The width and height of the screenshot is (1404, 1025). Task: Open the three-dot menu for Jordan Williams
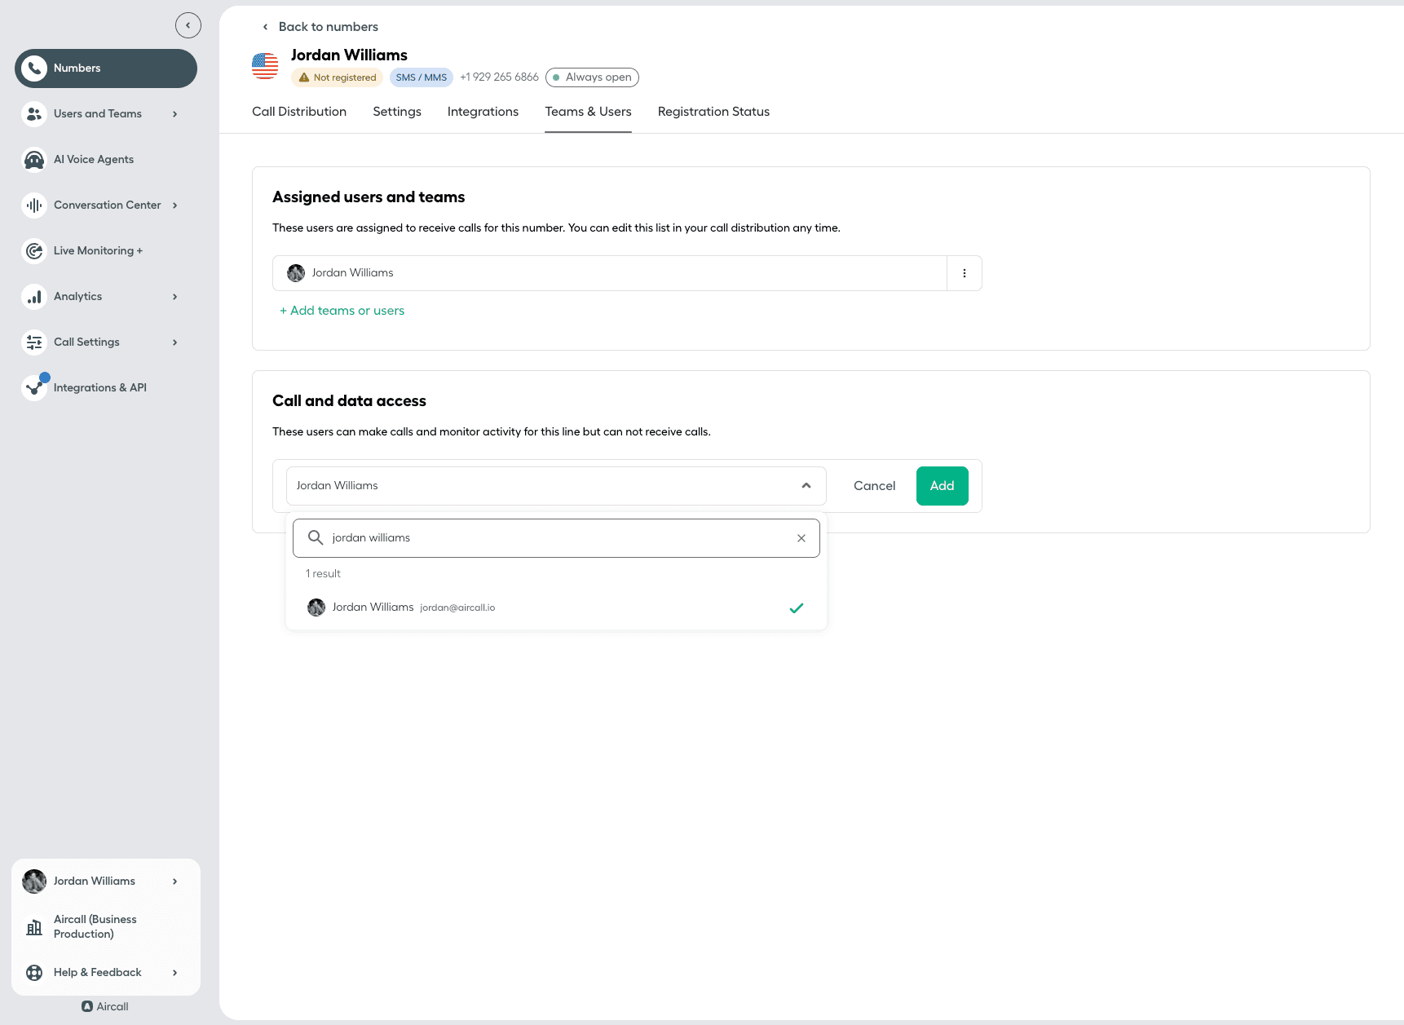point(964,273)
